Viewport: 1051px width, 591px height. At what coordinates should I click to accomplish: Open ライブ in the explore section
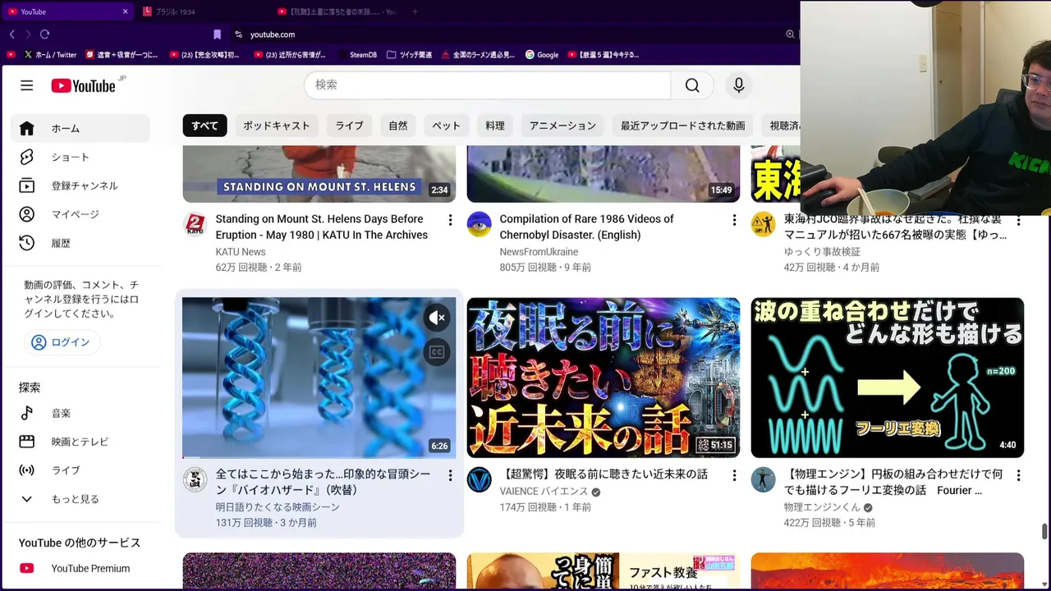[80, 470]
